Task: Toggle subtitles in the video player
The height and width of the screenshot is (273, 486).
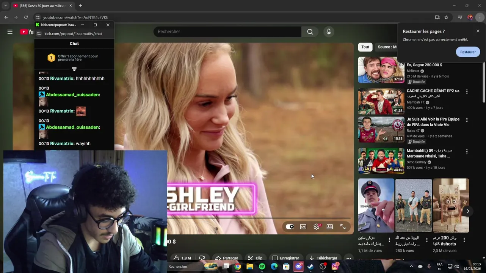Action: click(303, 227)
